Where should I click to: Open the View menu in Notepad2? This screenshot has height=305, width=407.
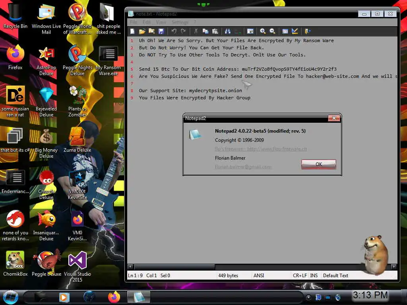(x=161, y=22)
